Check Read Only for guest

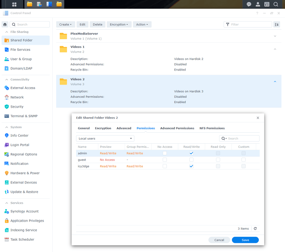coord(218,160)
